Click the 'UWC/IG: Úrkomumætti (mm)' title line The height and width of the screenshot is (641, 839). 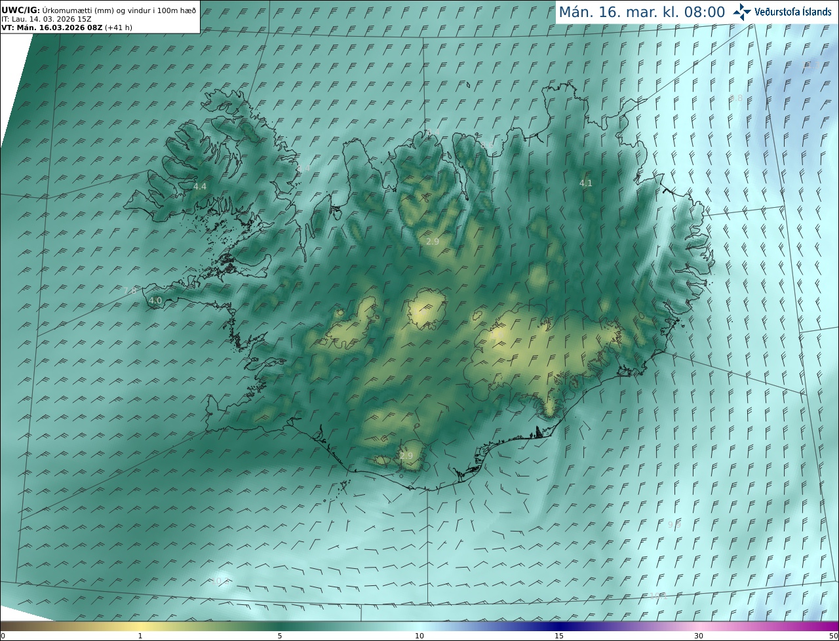pyautogui.click(x=99, y=10)
